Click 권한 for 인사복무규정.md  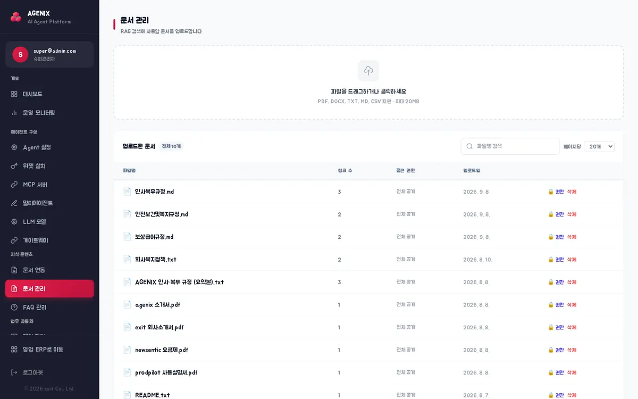[560, 192]
